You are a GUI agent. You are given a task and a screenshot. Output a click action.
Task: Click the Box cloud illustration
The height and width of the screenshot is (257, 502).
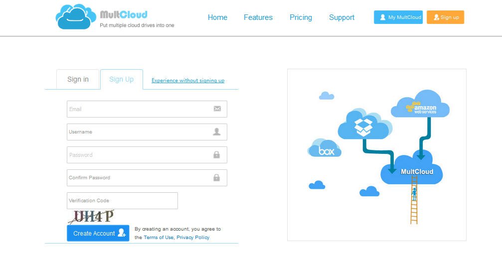tap(325, 148)
